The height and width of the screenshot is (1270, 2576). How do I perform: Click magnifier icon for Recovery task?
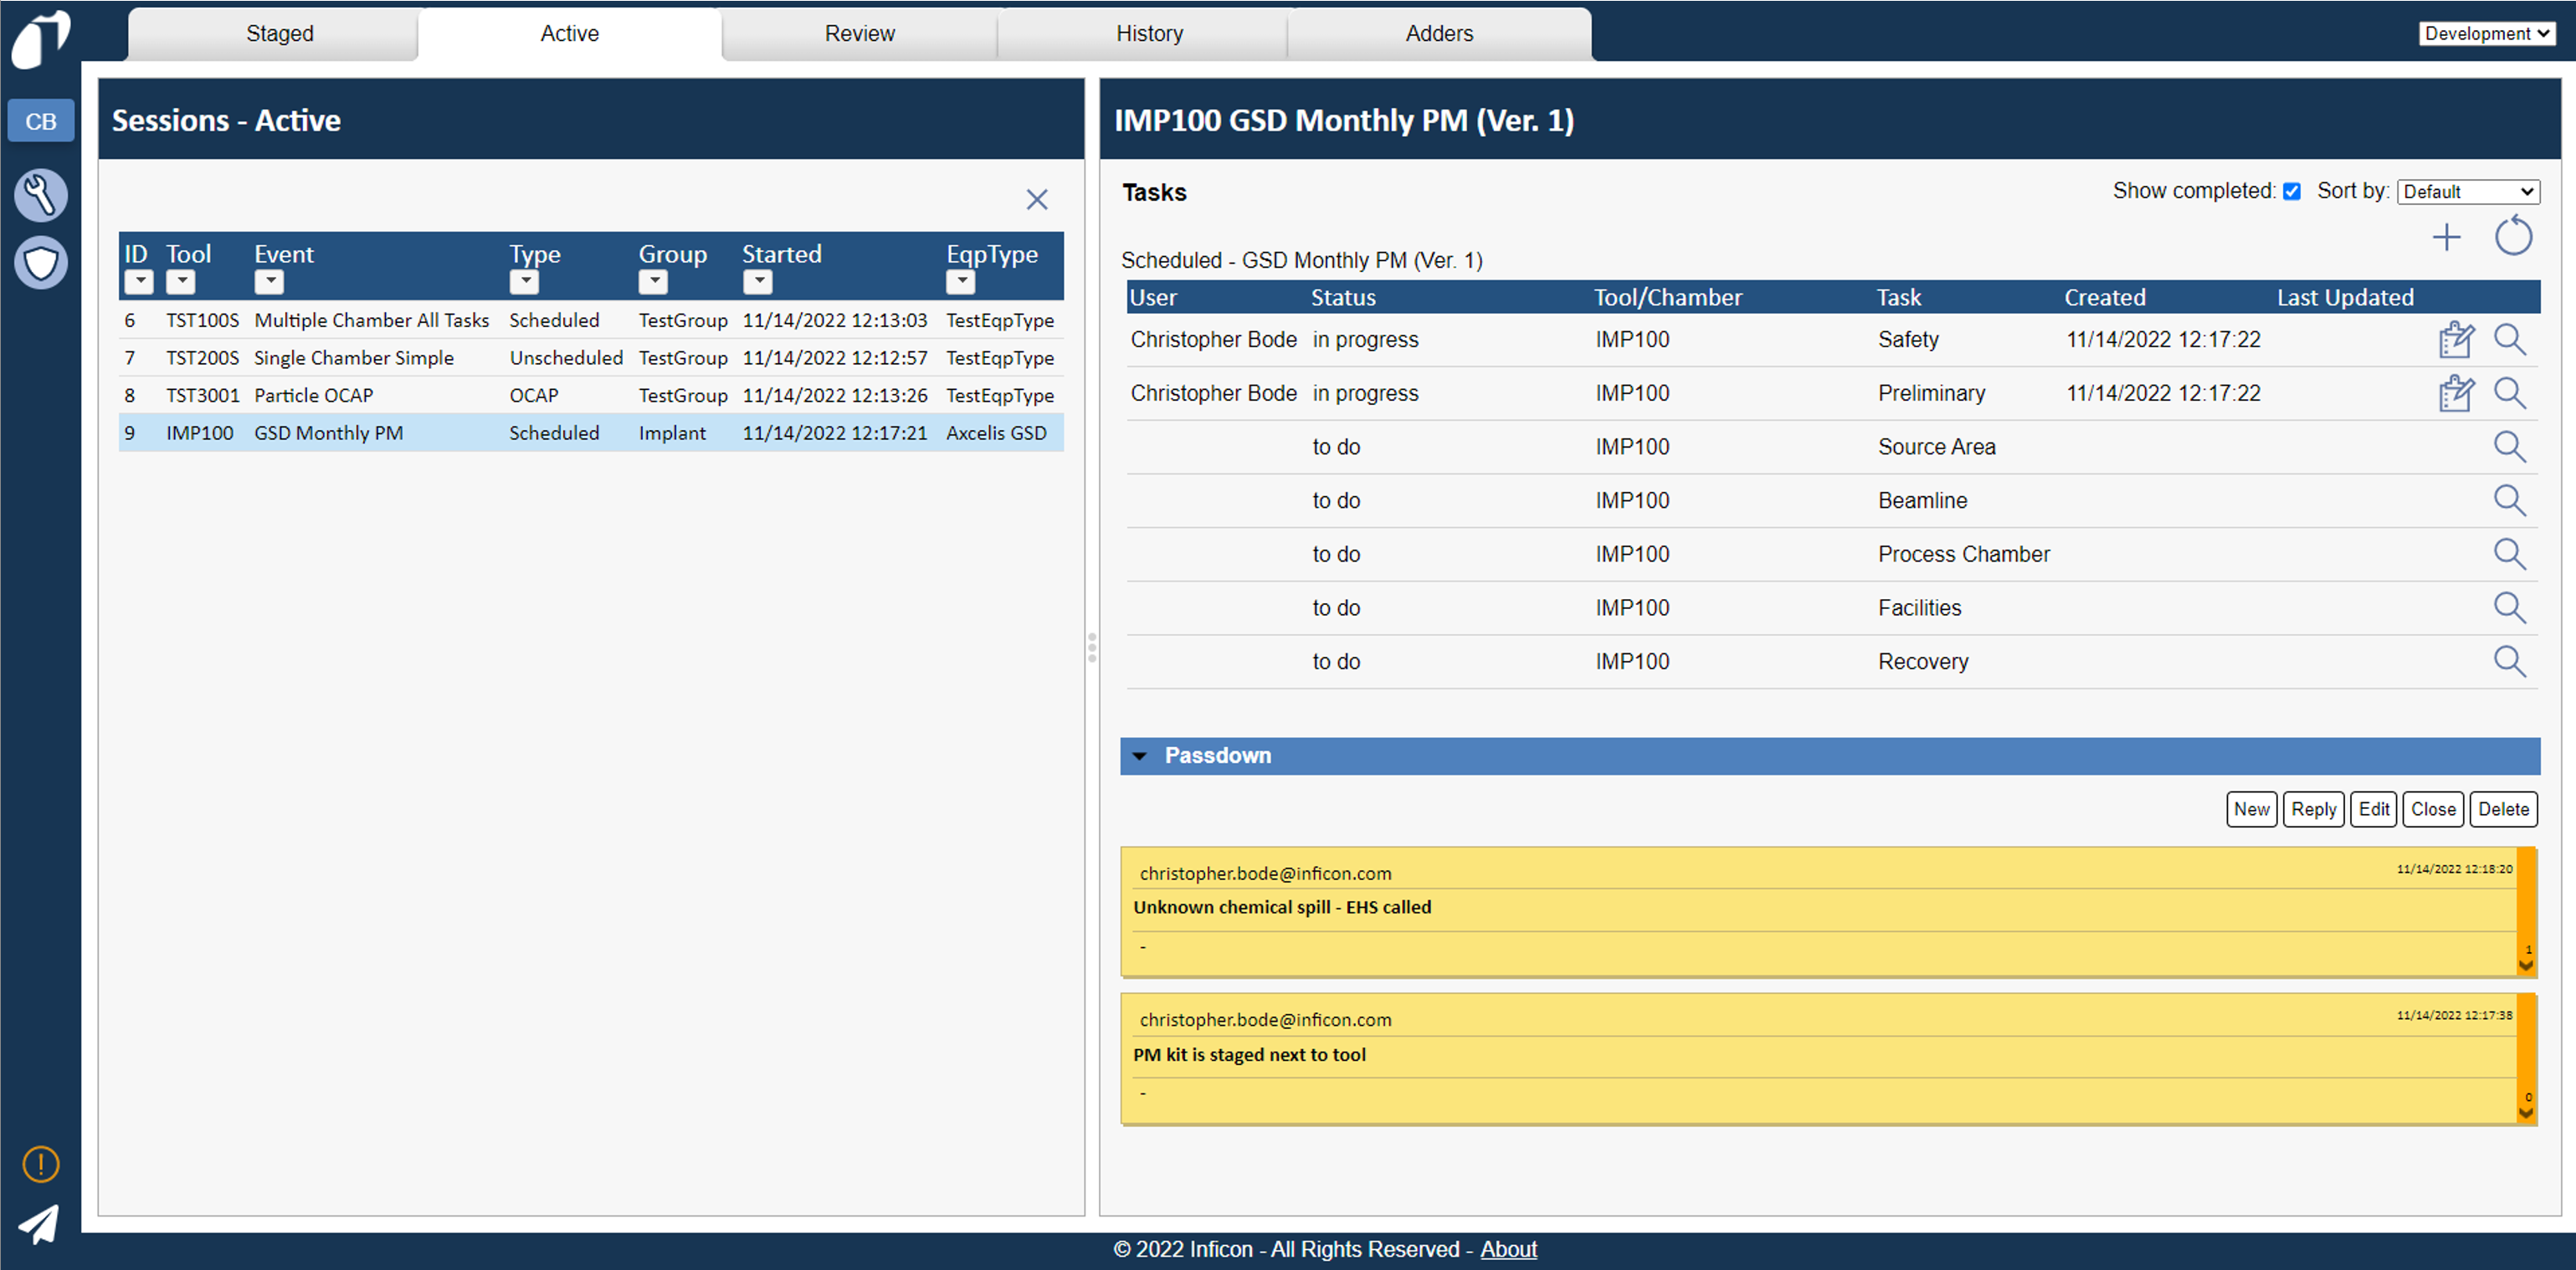pos(2509,661)
